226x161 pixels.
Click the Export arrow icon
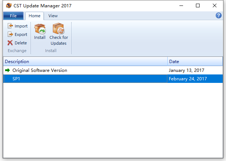pos(10,34)
